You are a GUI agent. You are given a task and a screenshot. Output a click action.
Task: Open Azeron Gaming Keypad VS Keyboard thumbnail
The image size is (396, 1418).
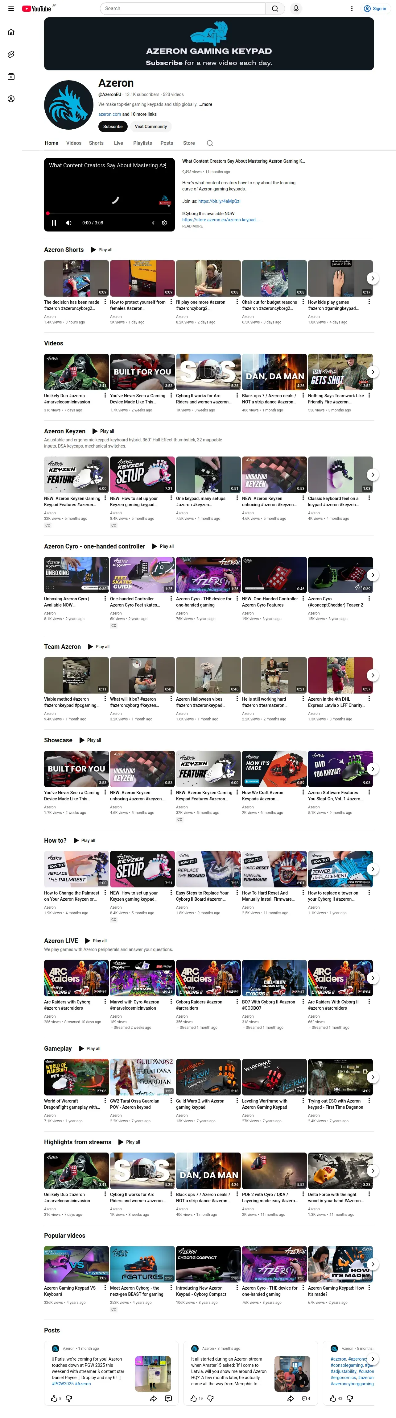click(76, 1264)
